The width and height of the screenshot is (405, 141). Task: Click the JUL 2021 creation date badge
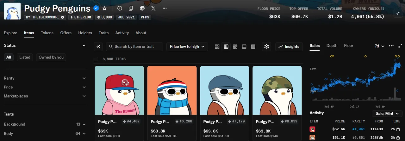(126, 17)
